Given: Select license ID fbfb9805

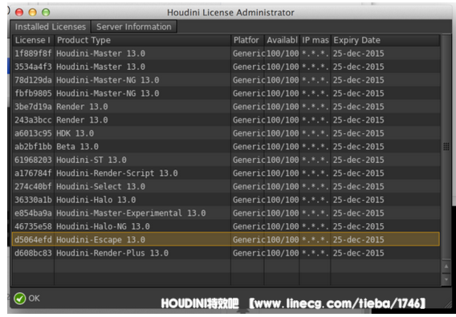Looking at the screenshot, I should tap(33, 93).
